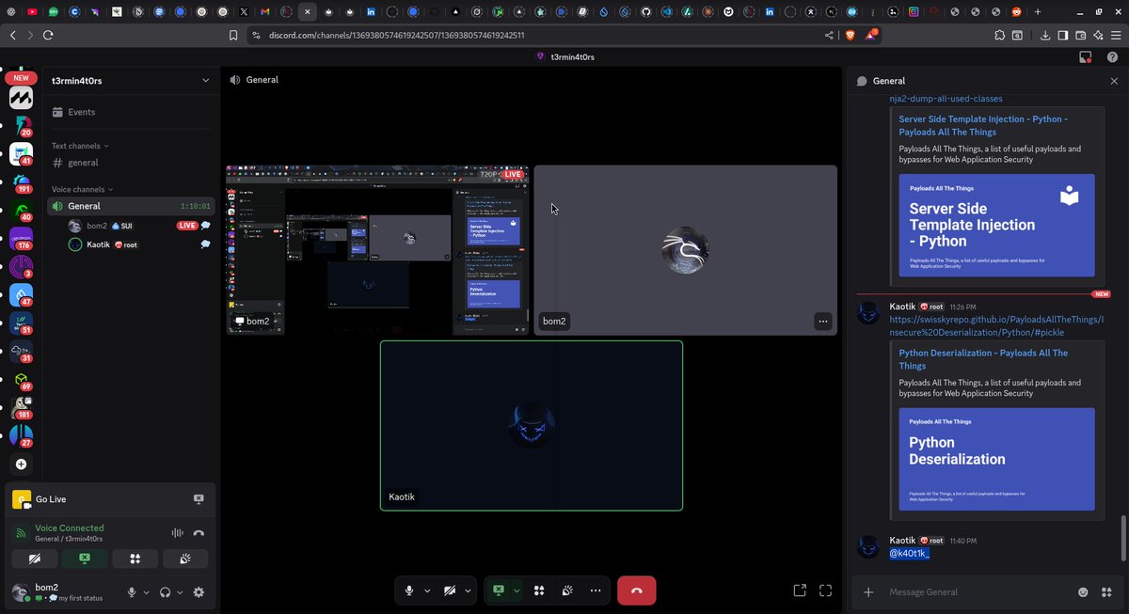
Task: Open activities launcher in call controls bar
Action: (x=539, y=590)
